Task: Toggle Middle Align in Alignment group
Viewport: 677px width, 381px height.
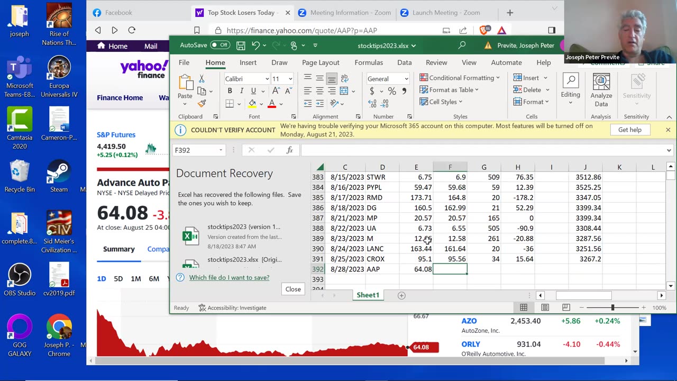Action: click(319, 78)
